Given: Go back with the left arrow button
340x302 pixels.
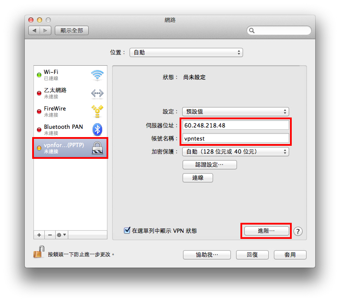Looking at the screenshot, I should [x=34, y=30].
